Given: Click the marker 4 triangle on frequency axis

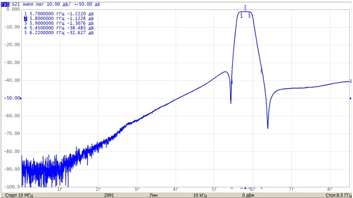Looking at the screenshot, I should click(x=232, y=188).
